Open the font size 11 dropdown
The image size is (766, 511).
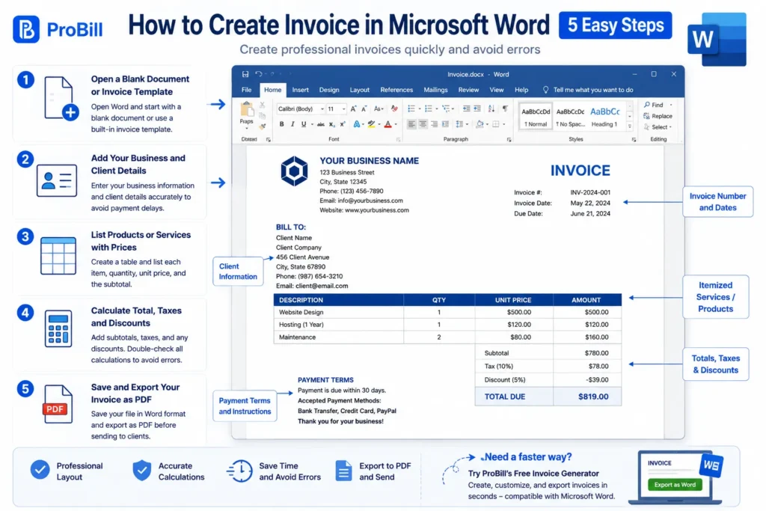coord(336,109)
